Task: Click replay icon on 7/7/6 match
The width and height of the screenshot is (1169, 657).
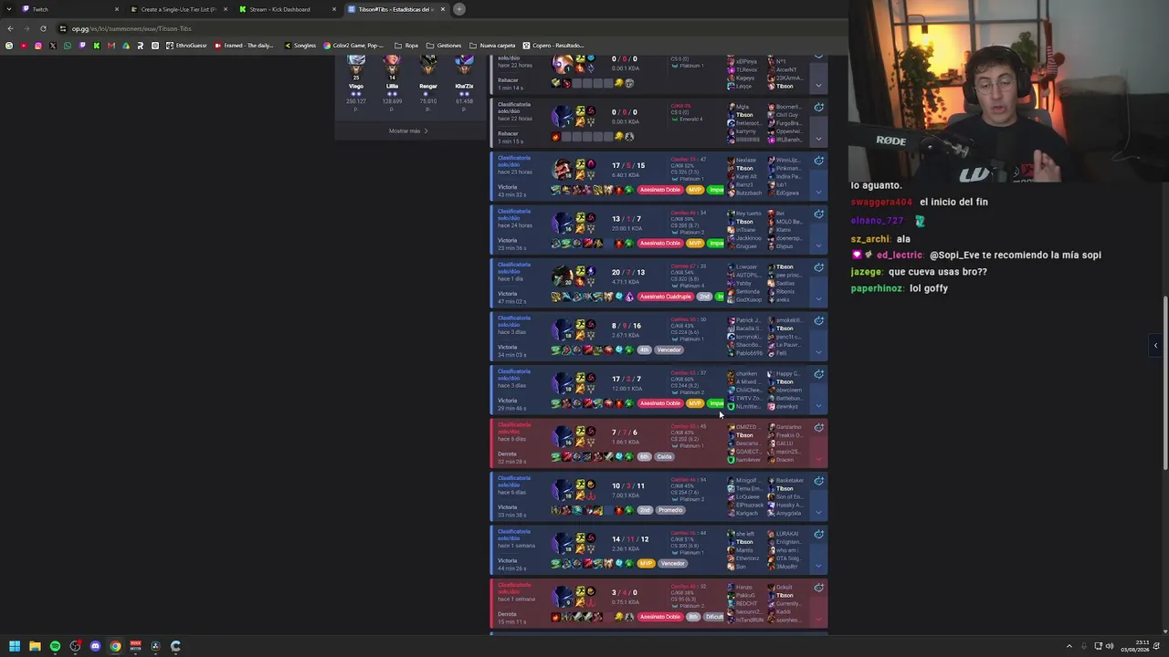Action: [819, 427]
